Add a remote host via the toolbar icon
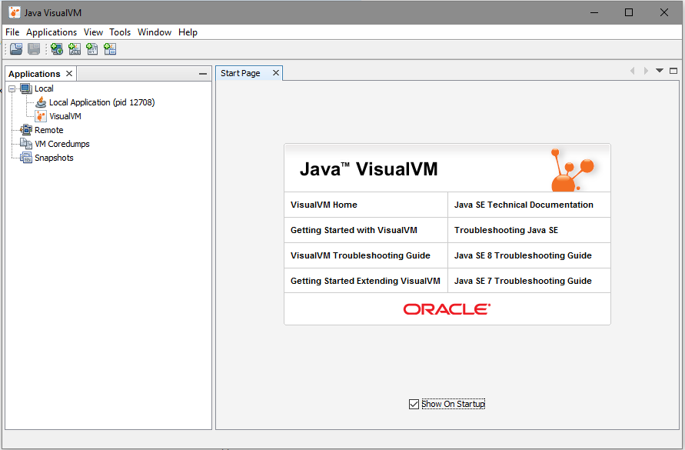Image resolution: width=685 pixels, height=450 pixels. click(56, 48)
